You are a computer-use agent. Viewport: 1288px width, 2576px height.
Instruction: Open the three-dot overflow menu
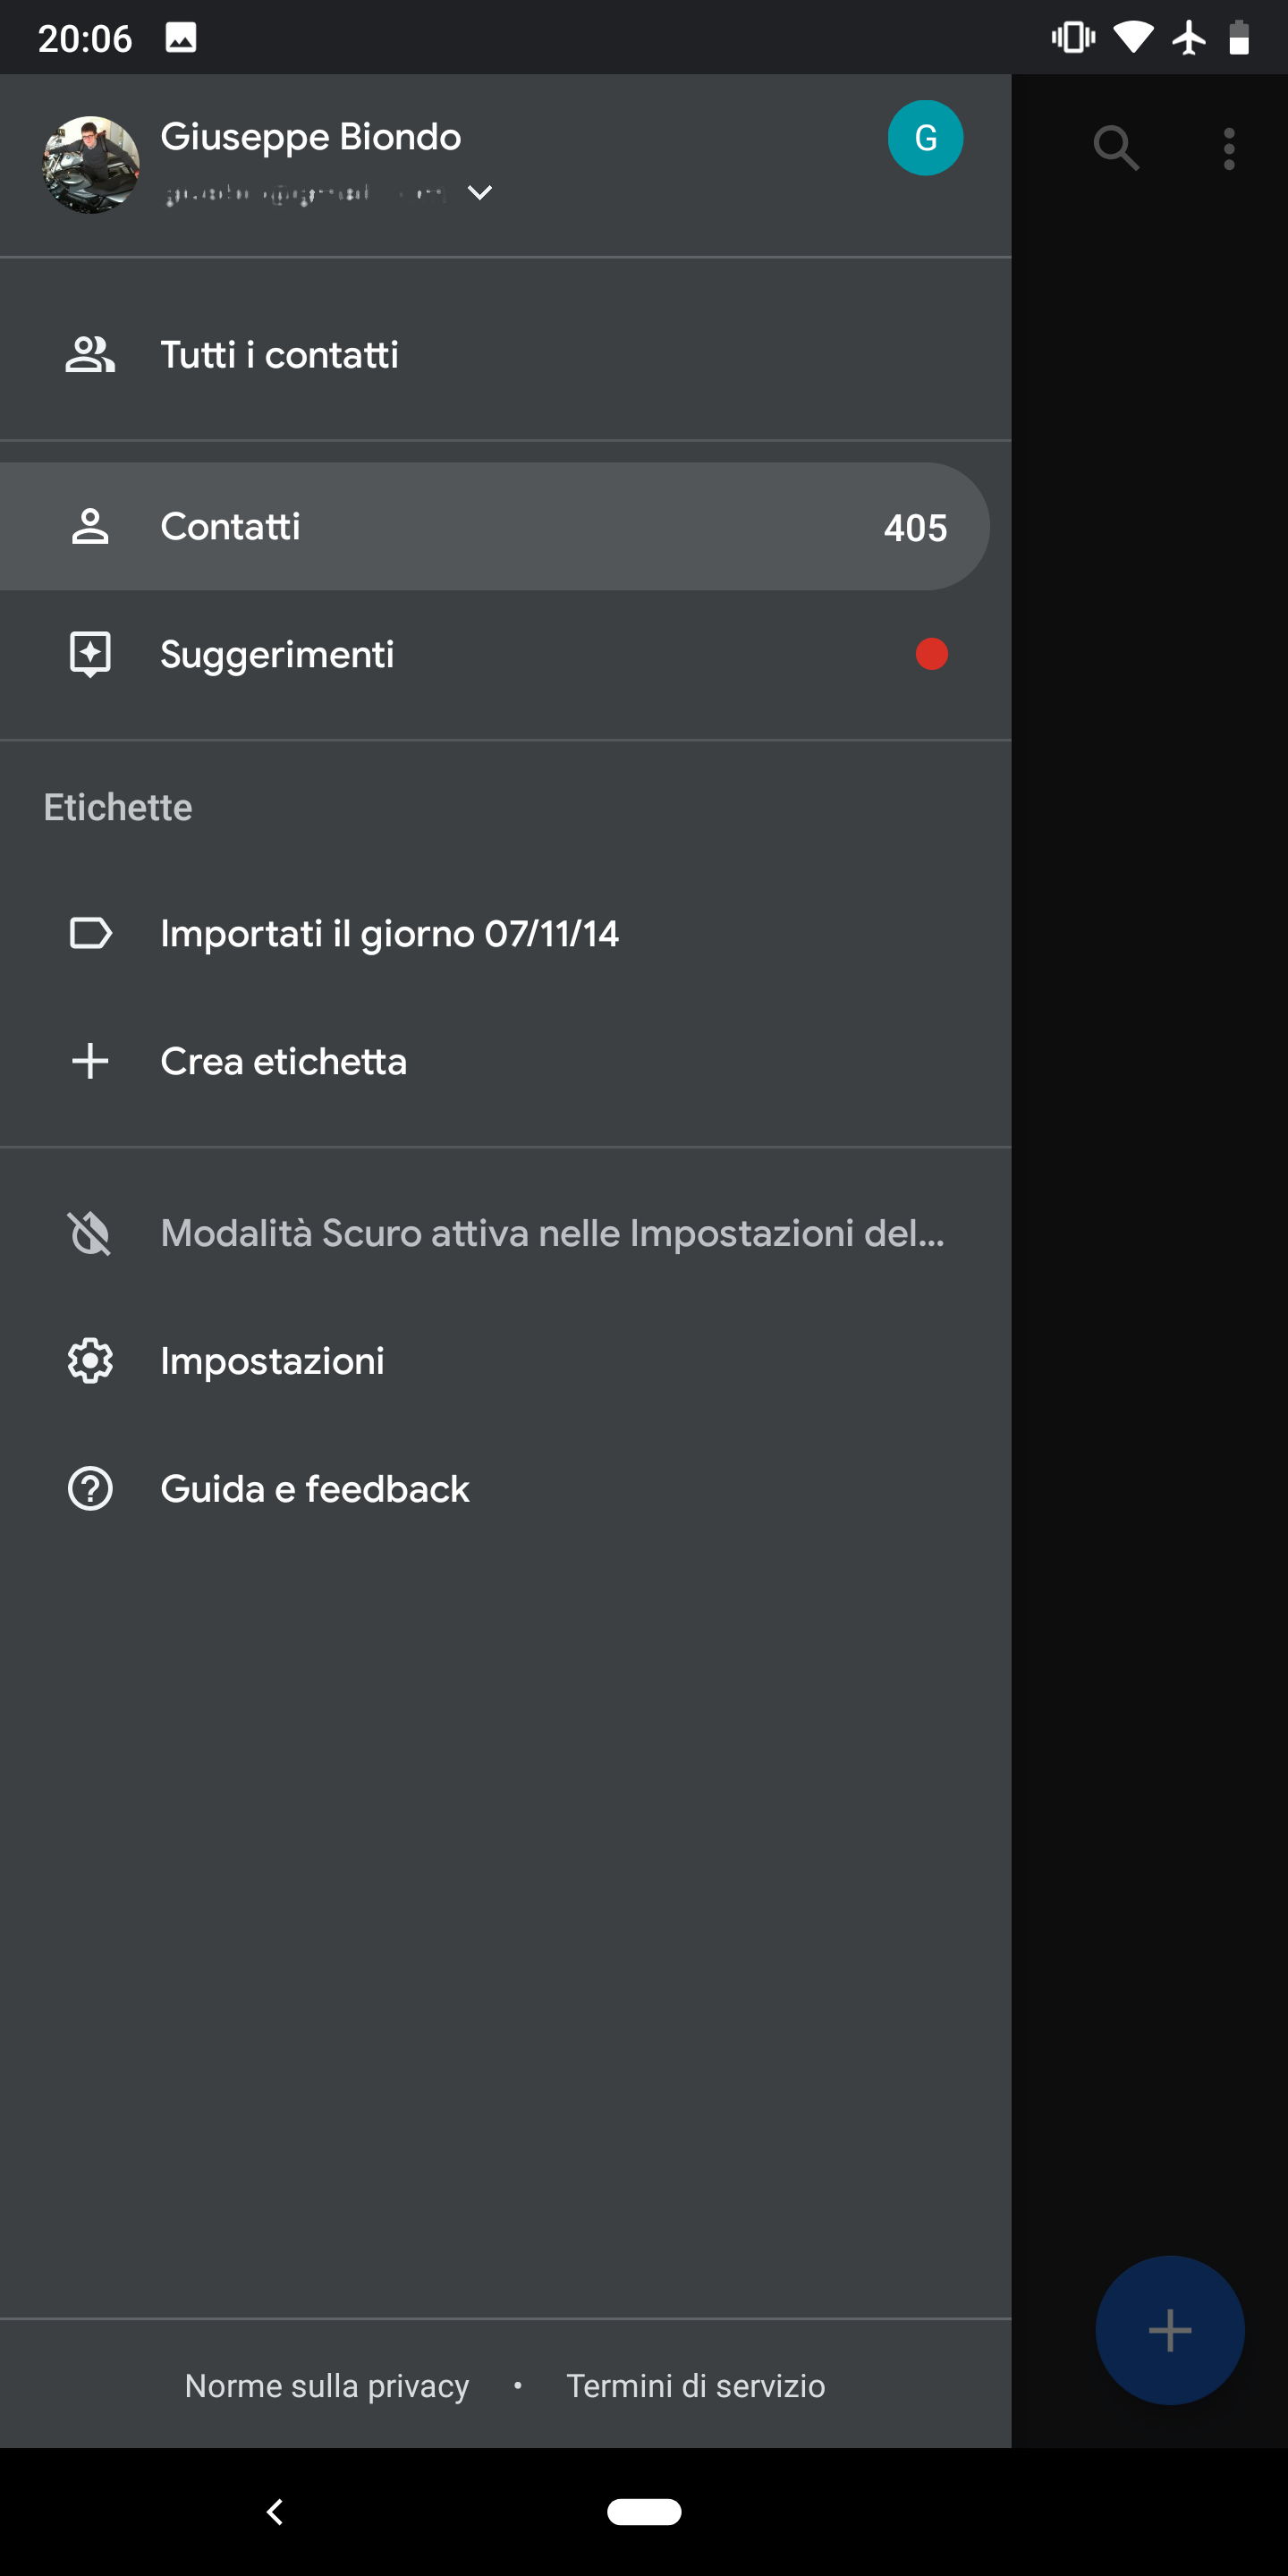[1229, 149]
